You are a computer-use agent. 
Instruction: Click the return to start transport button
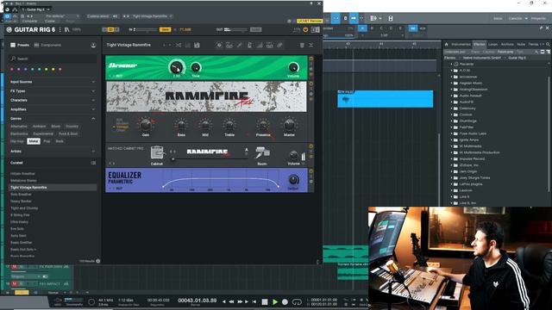point(254,301)
